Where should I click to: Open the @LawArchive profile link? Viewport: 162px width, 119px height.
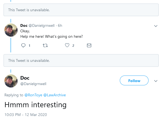55,95
